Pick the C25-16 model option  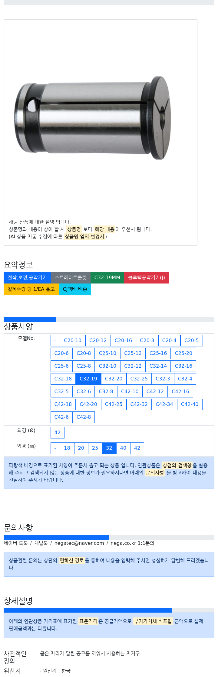coord(158,353)
